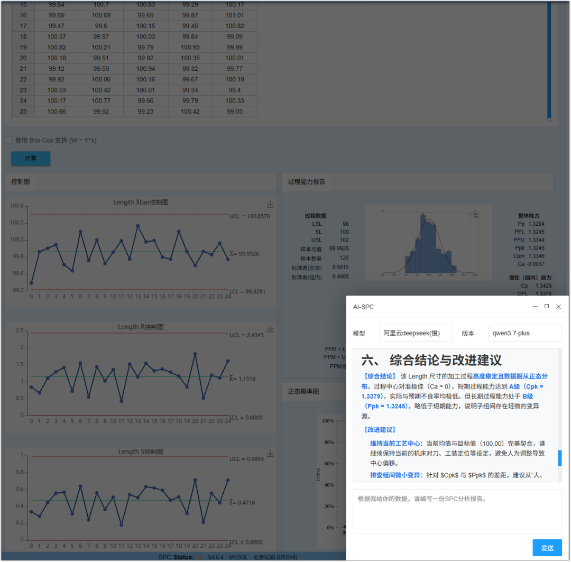Image resolution: width=571 pixels, height=562 pixels.
Task: Click the data table's blue vertical scrollbar
Action: point(549,60)
